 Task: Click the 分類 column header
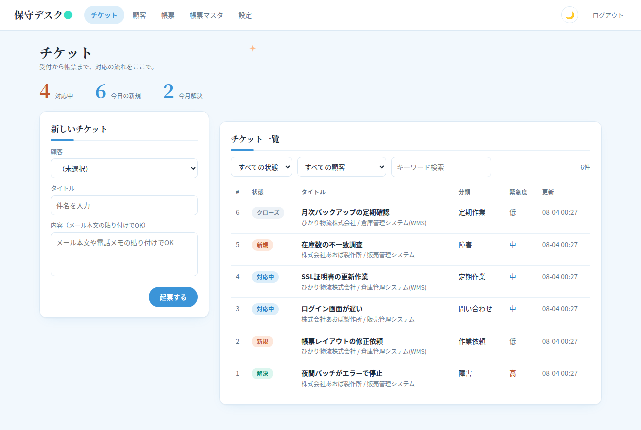(464, 192)
